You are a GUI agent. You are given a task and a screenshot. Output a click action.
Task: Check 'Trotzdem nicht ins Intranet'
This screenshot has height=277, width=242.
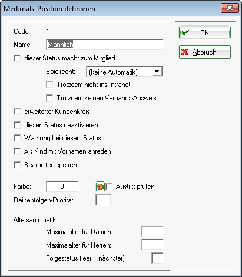(49, 85)
